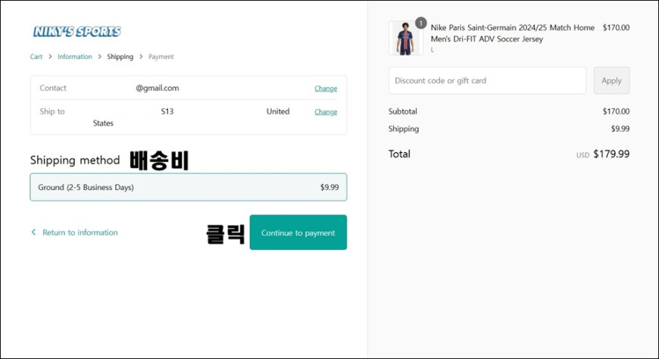The height and width of the screenshot is (359, 659).
Task: Open the Information breadcrumb step
Action: coord(74,57)
